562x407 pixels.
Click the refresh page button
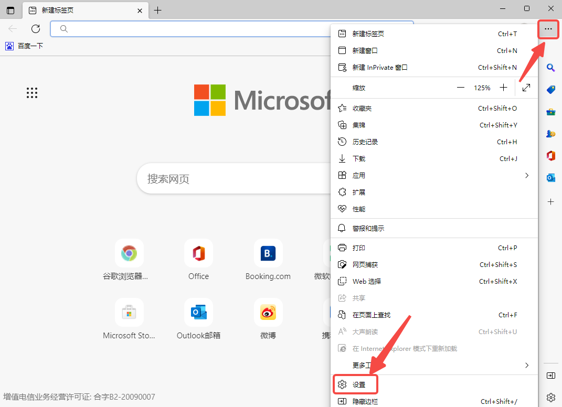[36, 29]
